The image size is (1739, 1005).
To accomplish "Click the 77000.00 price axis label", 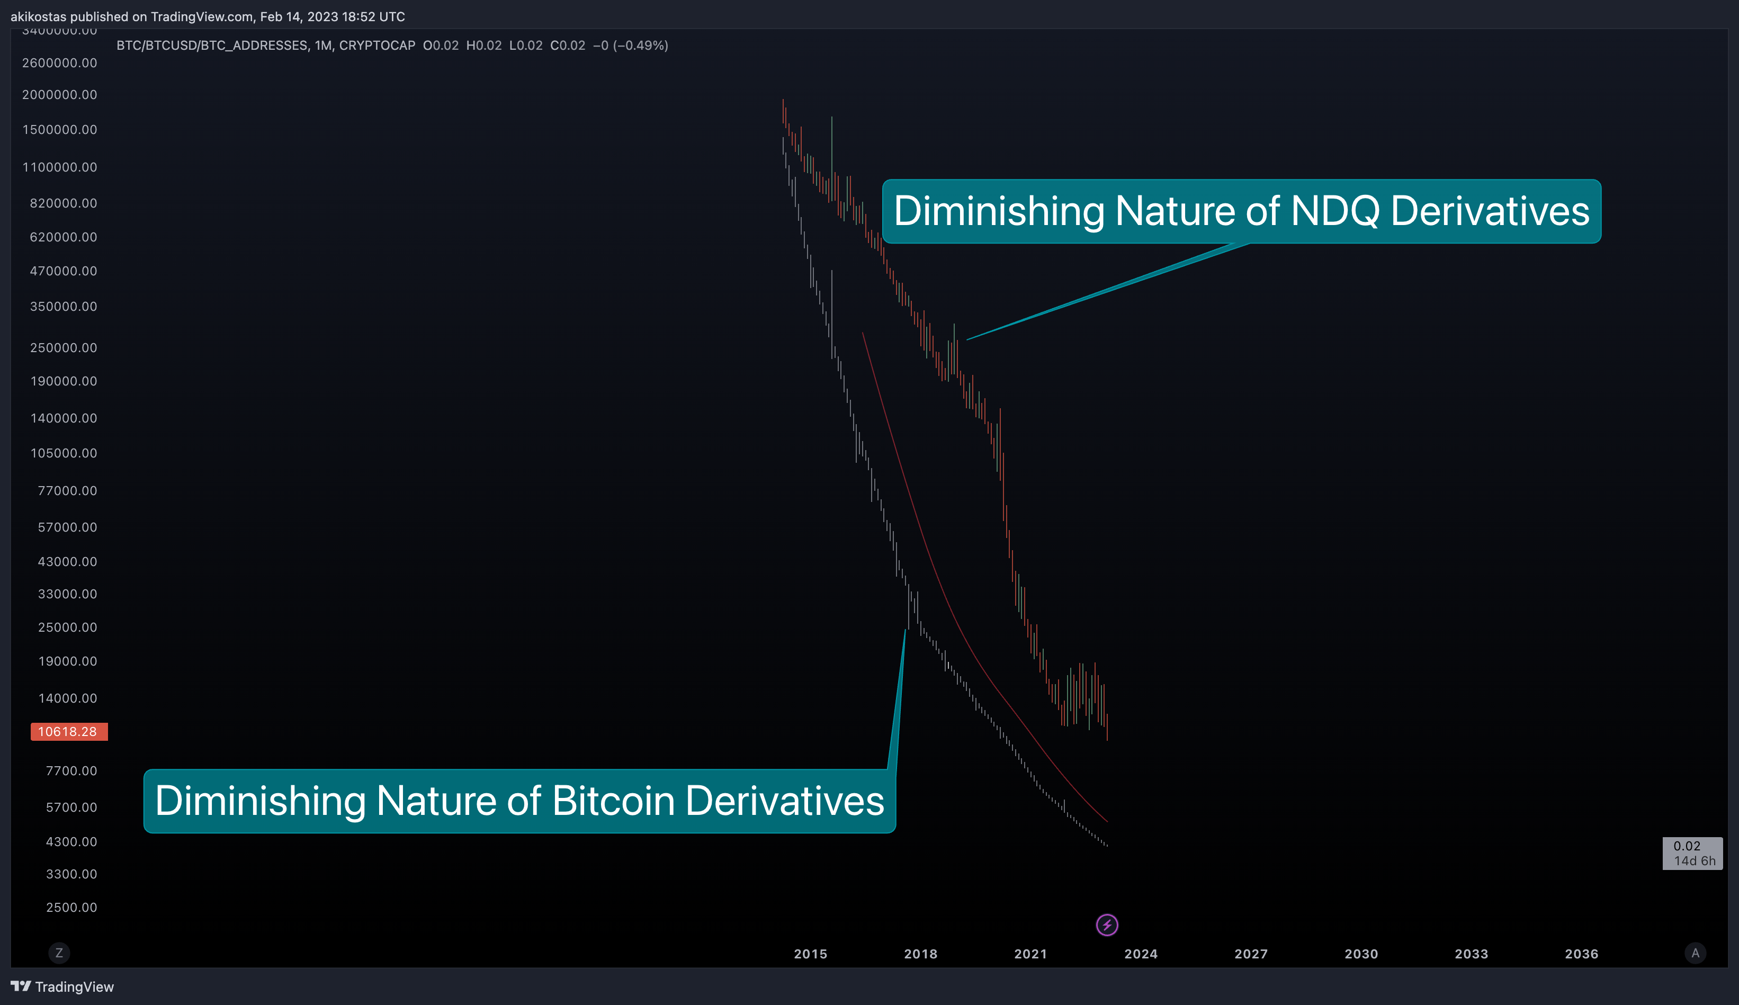I will pos(67,491).
